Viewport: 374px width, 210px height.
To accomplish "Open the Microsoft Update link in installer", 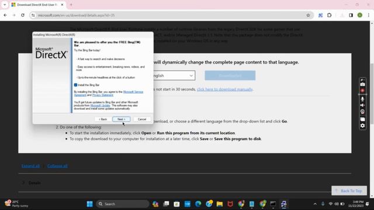I will click(100, 106).
